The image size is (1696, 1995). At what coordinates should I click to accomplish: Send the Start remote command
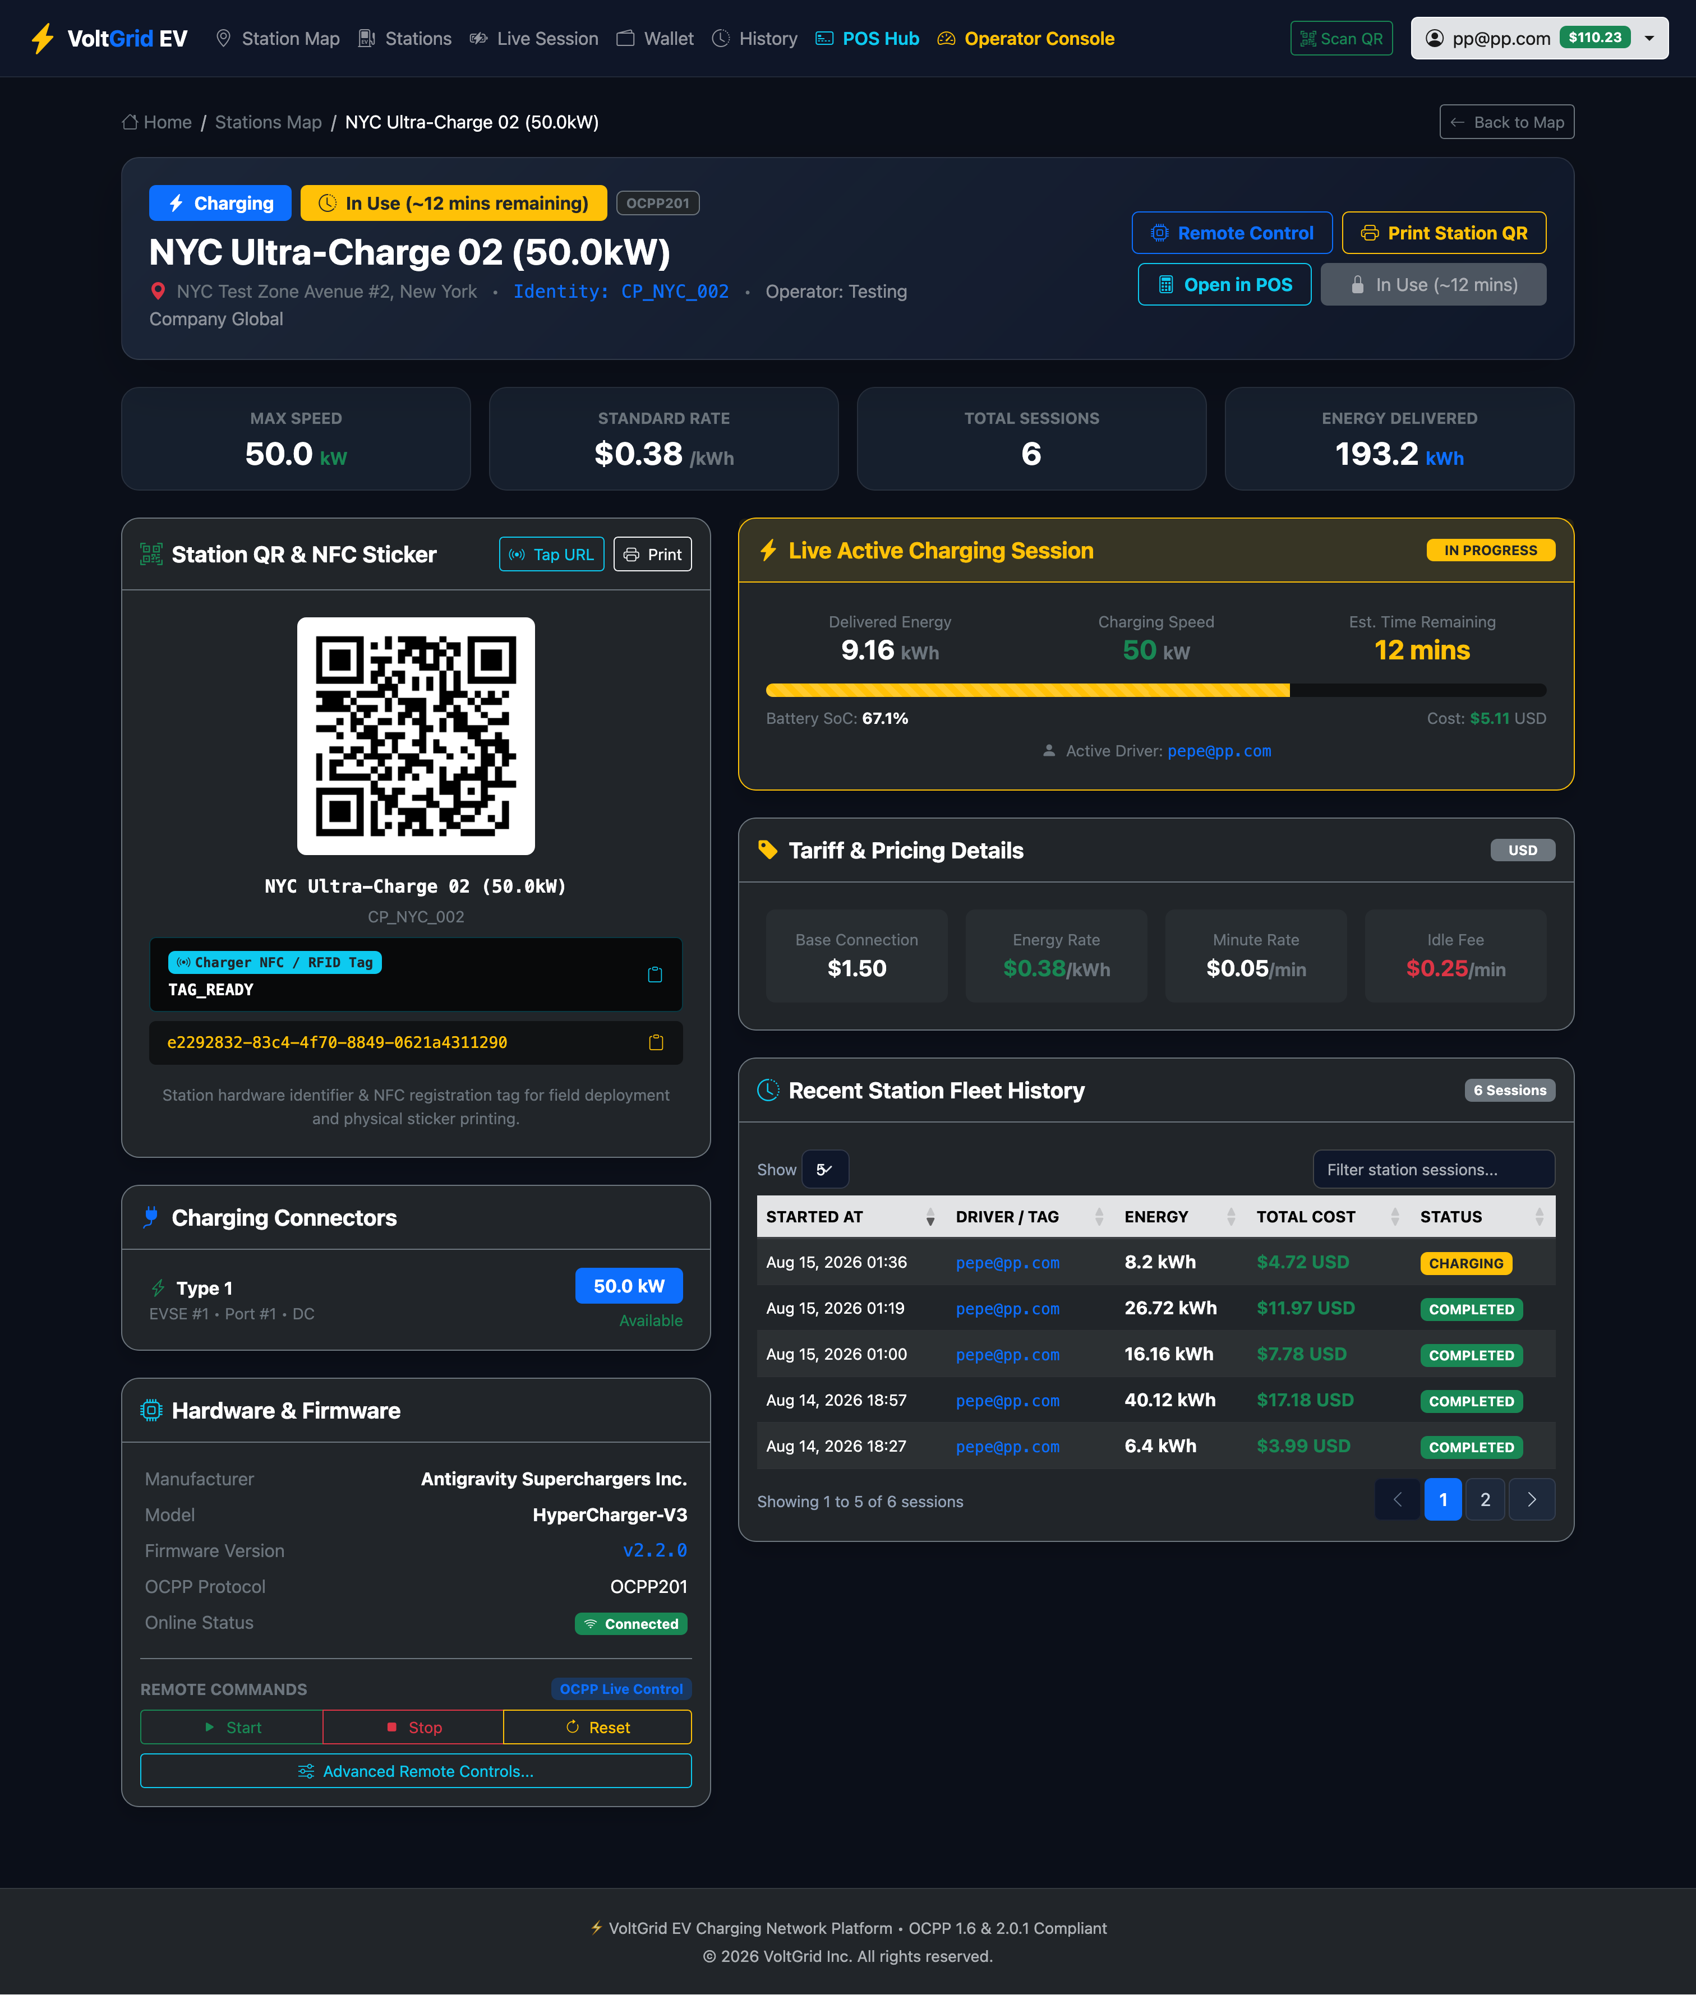pos(232,1727)
